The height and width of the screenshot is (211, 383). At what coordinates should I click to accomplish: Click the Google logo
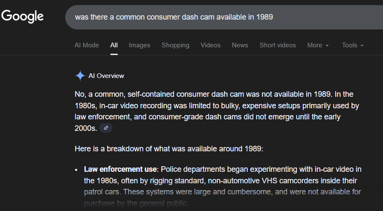(x=22, y=17)
